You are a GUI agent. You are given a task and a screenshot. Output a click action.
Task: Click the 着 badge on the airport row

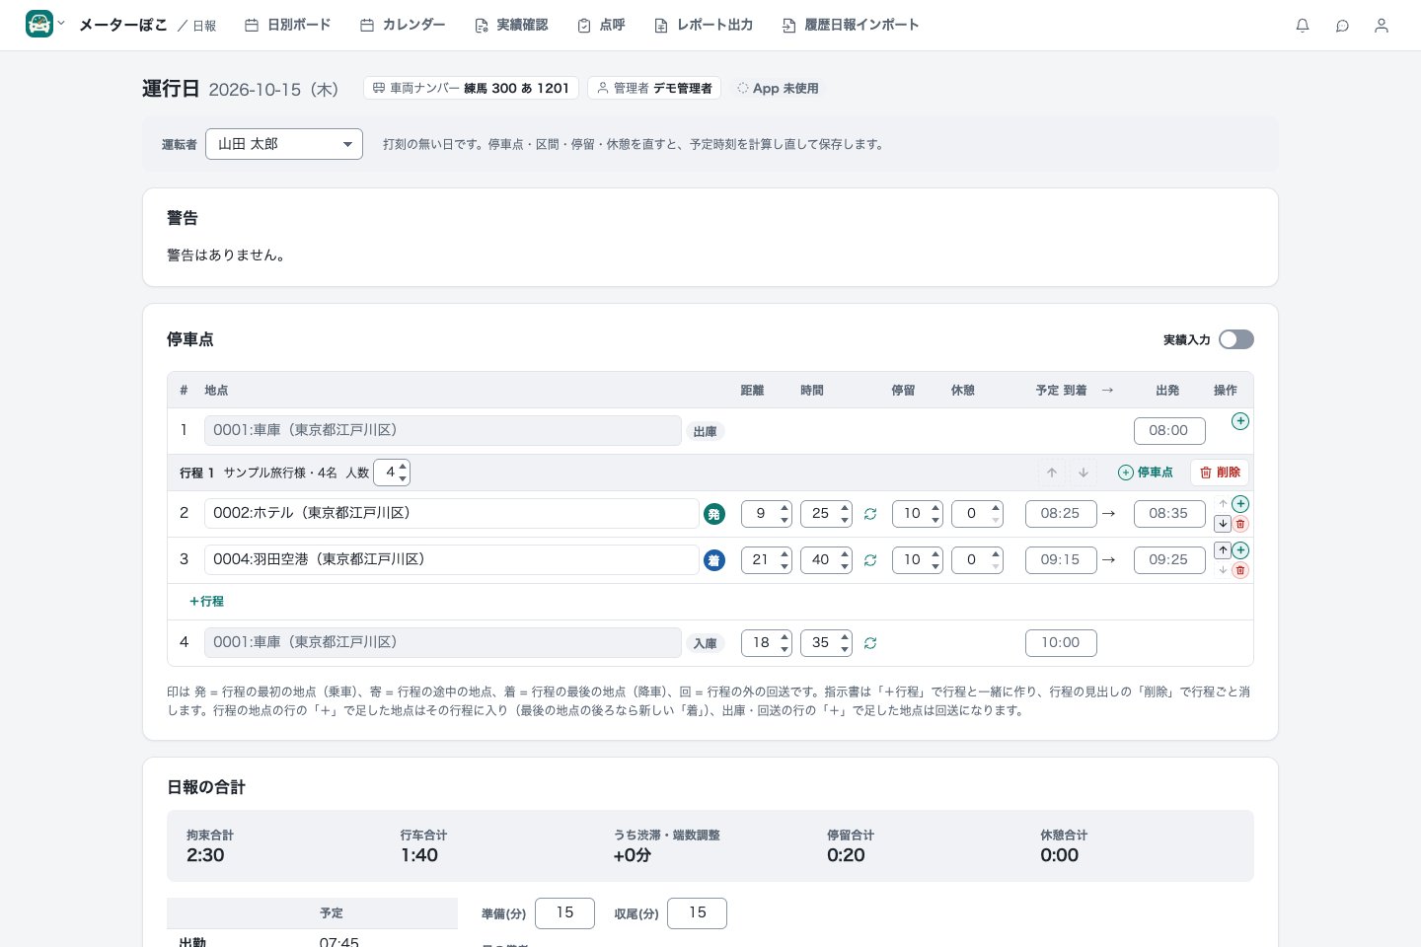tap(713, 560)
